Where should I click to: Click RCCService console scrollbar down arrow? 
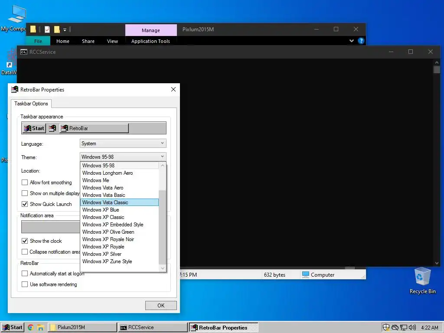click(437, 263)
